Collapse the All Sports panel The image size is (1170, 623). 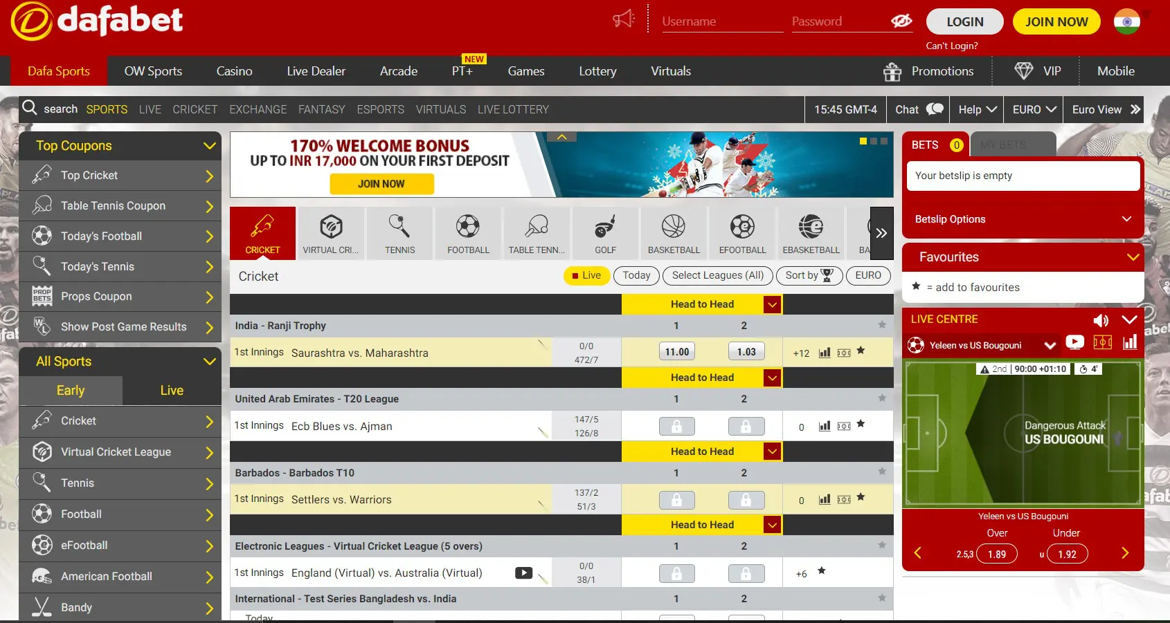(209, 362)
